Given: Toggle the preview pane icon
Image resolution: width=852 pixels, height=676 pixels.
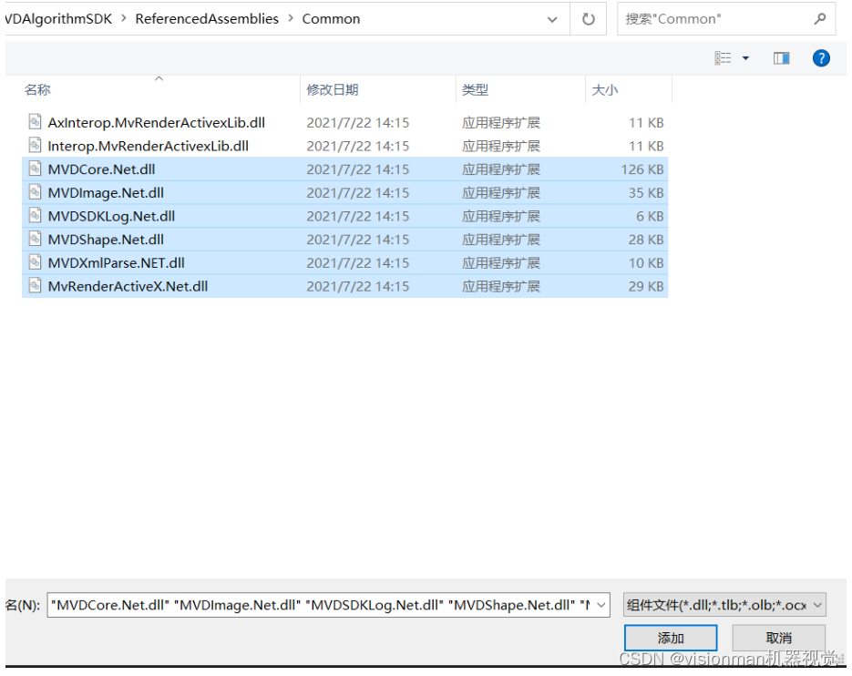Looking at the screenshot, I should [x=781, y=58].
